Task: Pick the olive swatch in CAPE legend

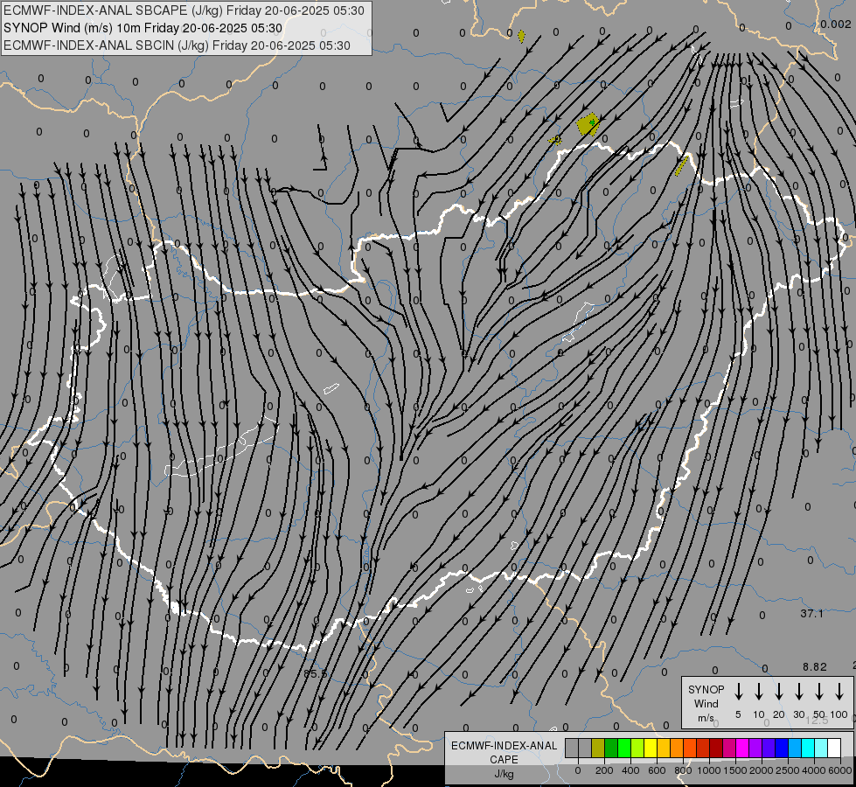Action: coord(598,748)
